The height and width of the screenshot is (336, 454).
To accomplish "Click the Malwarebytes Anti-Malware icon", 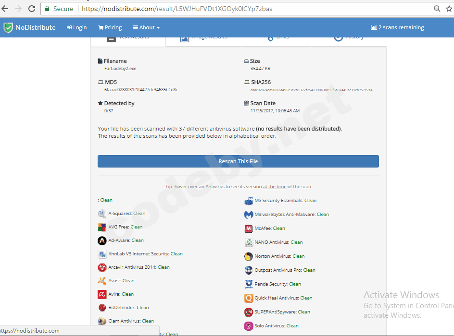I will pos(249,215).
